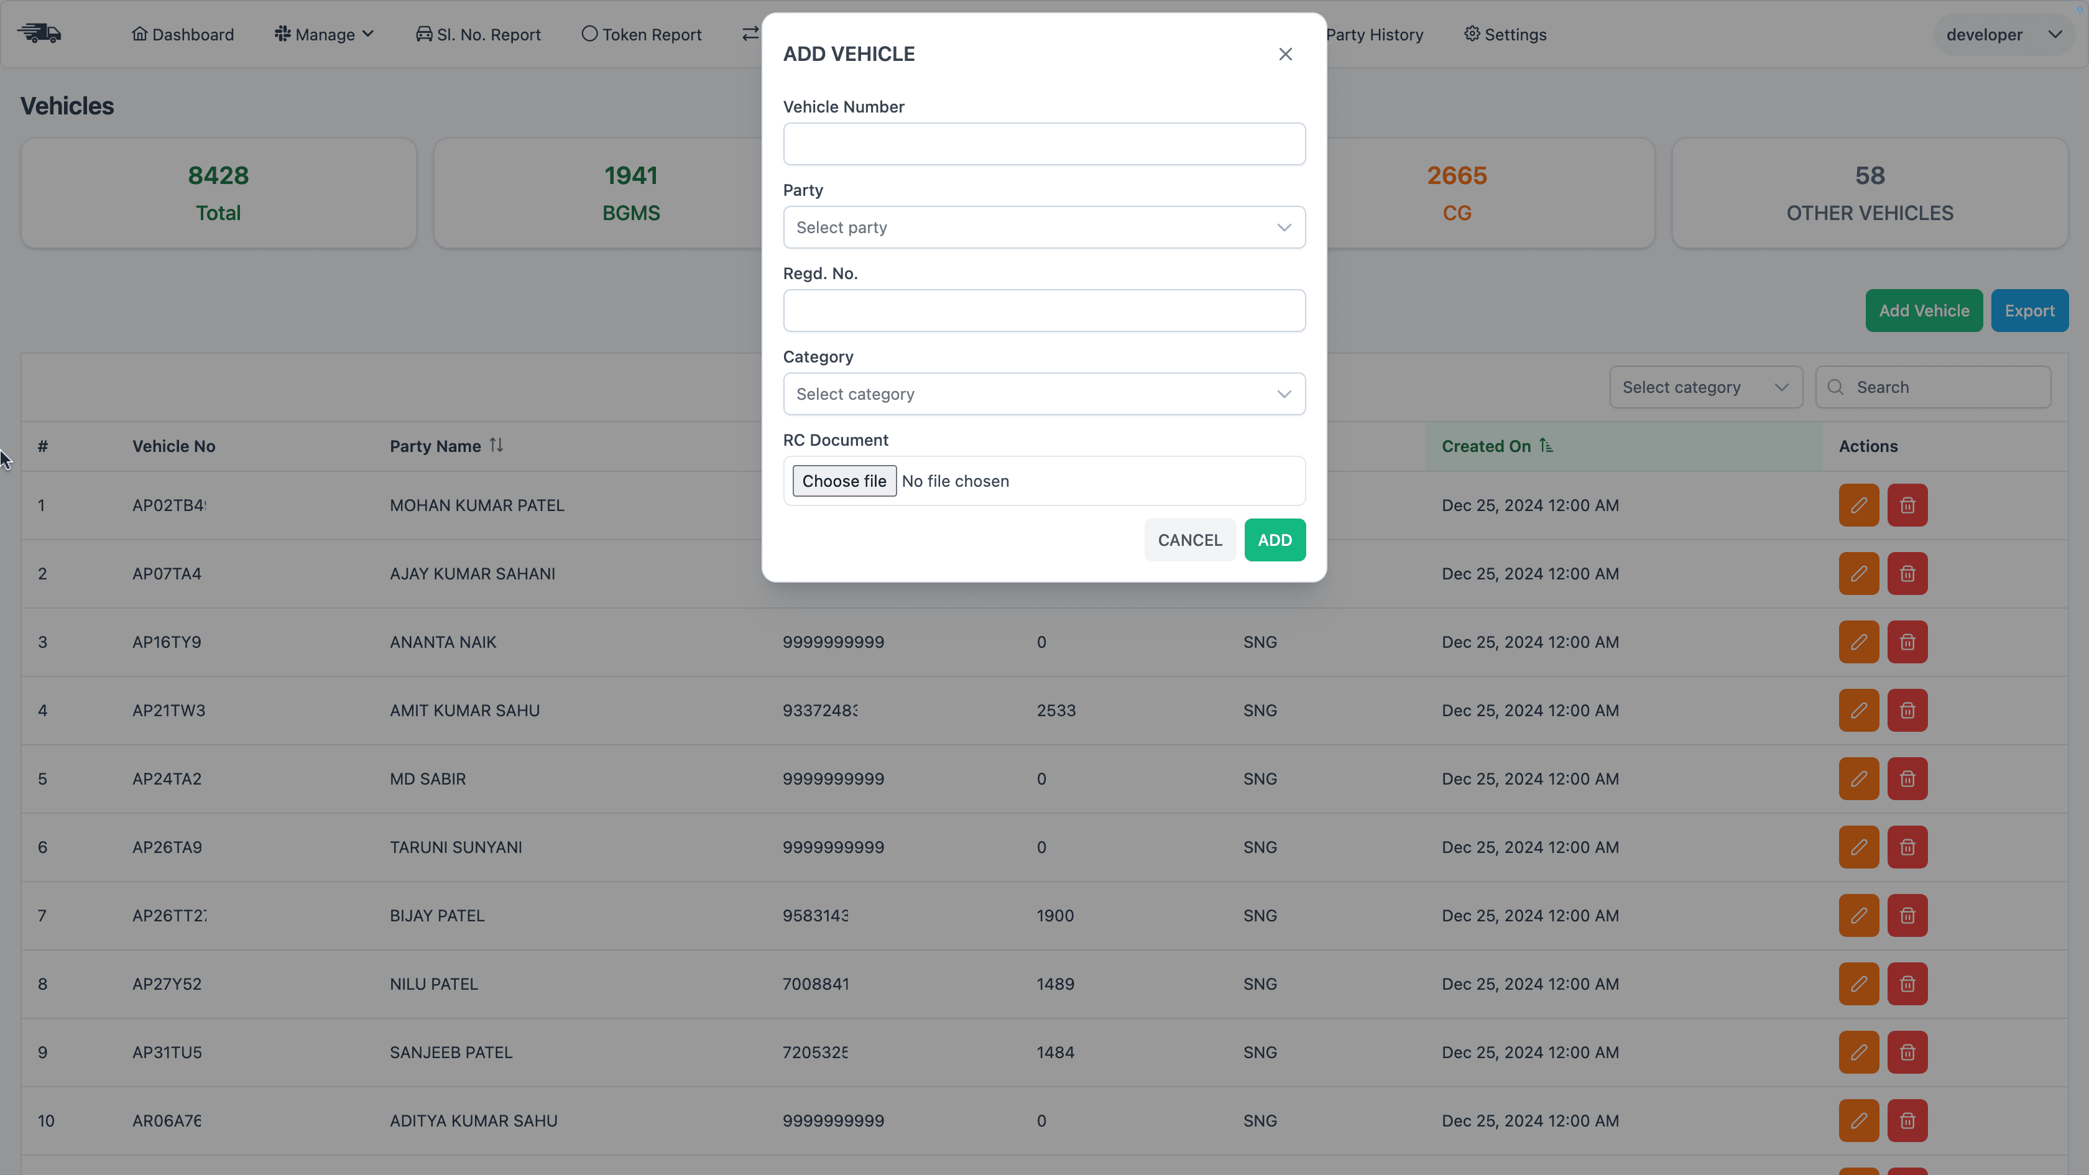This screenshot has width=2089, height=1175.
Task: Click the Token Report circle icon
Action: [x=591, y=33]
